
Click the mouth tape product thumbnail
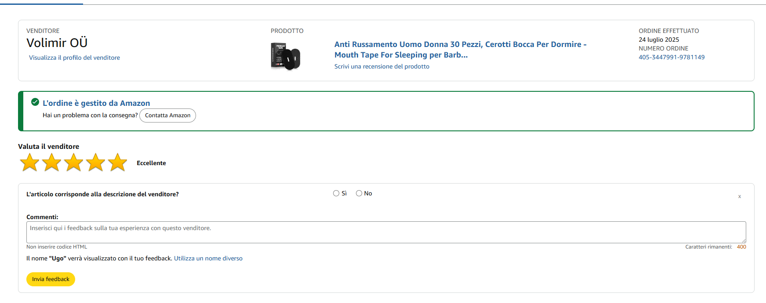coord(285,56)
